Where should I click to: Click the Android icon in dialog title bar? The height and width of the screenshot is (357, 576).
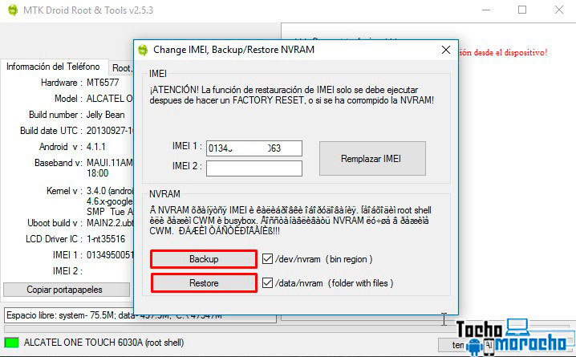143,50
